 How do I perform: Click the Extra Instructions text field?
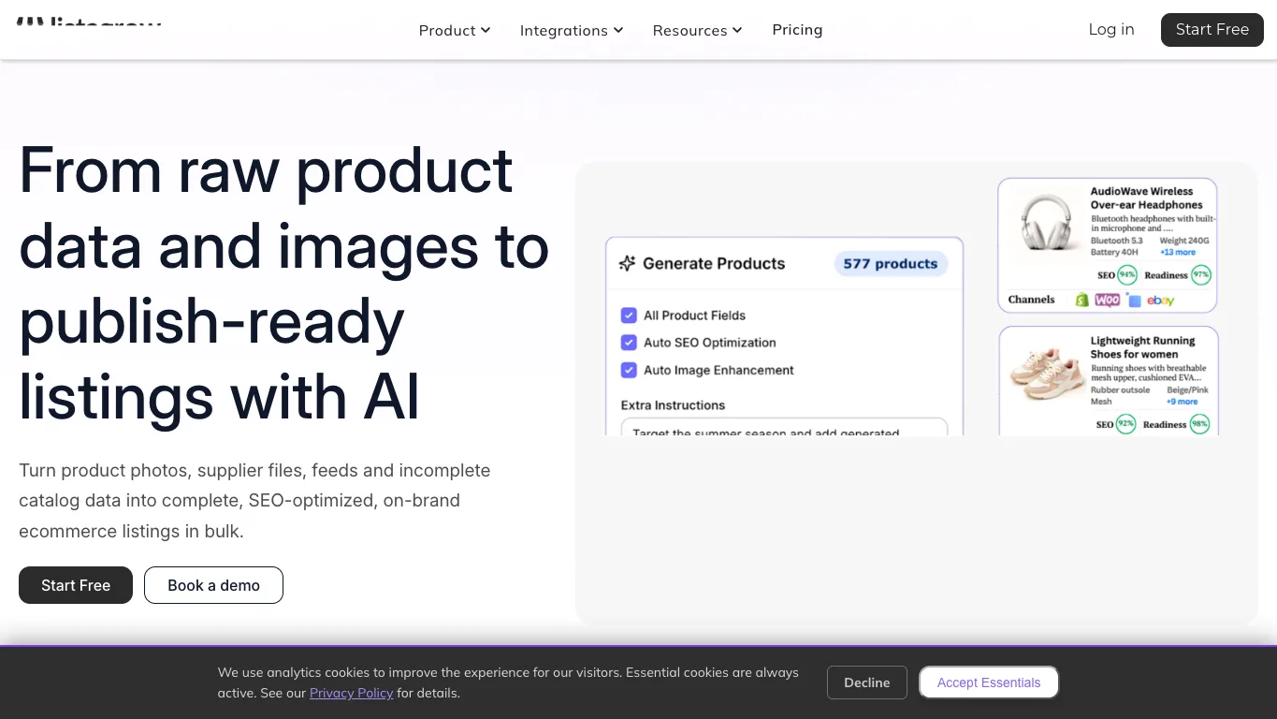[784, 427]
